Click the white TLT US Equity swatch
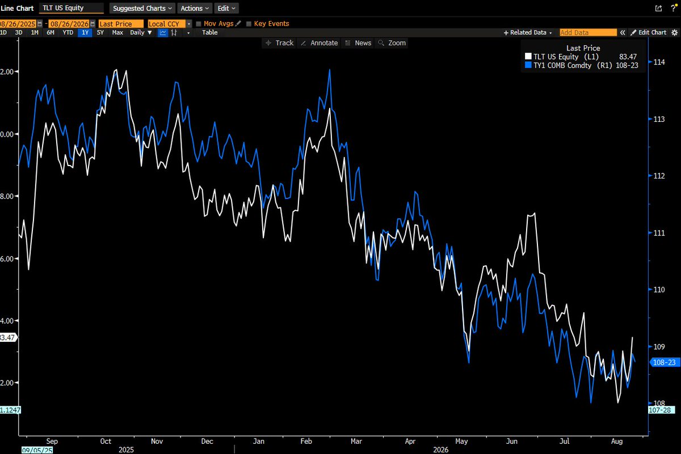The width and height of the screenshot is (681, 454). point(528,57)
